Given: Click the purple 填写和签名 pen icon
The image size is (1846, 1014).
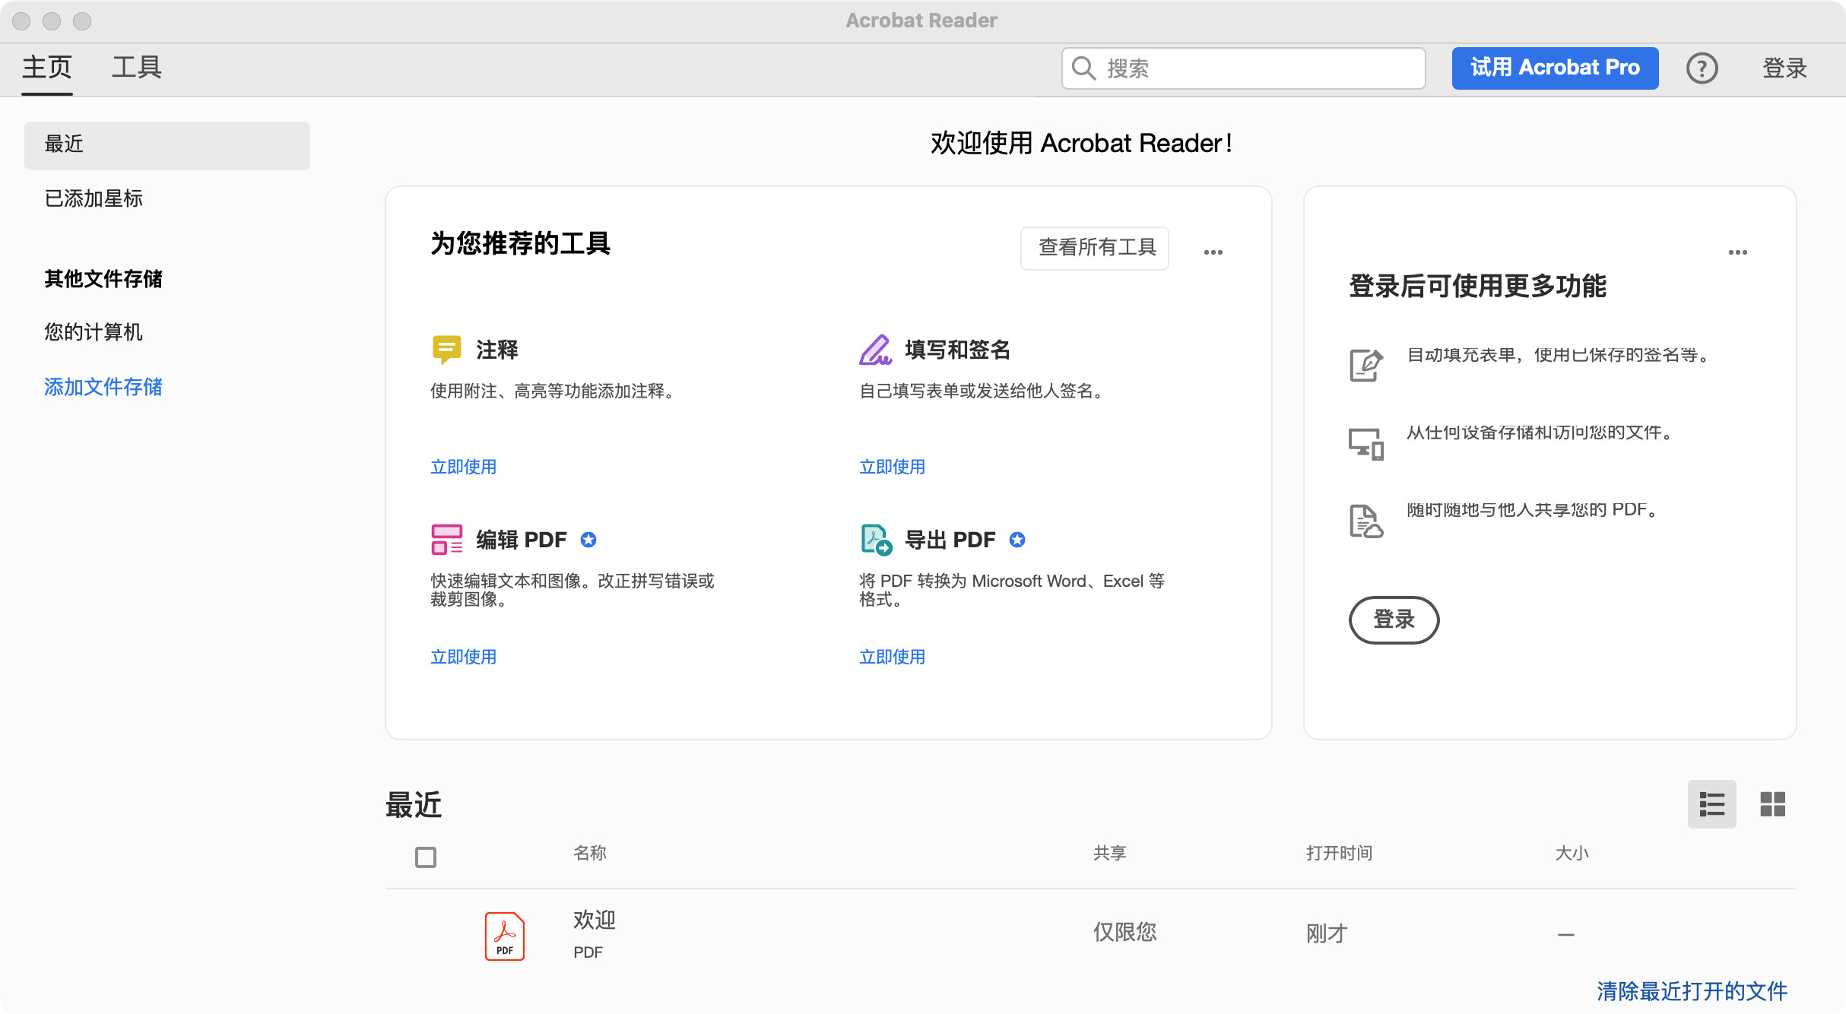Looking at the screenshot, I should coord(875,350).
